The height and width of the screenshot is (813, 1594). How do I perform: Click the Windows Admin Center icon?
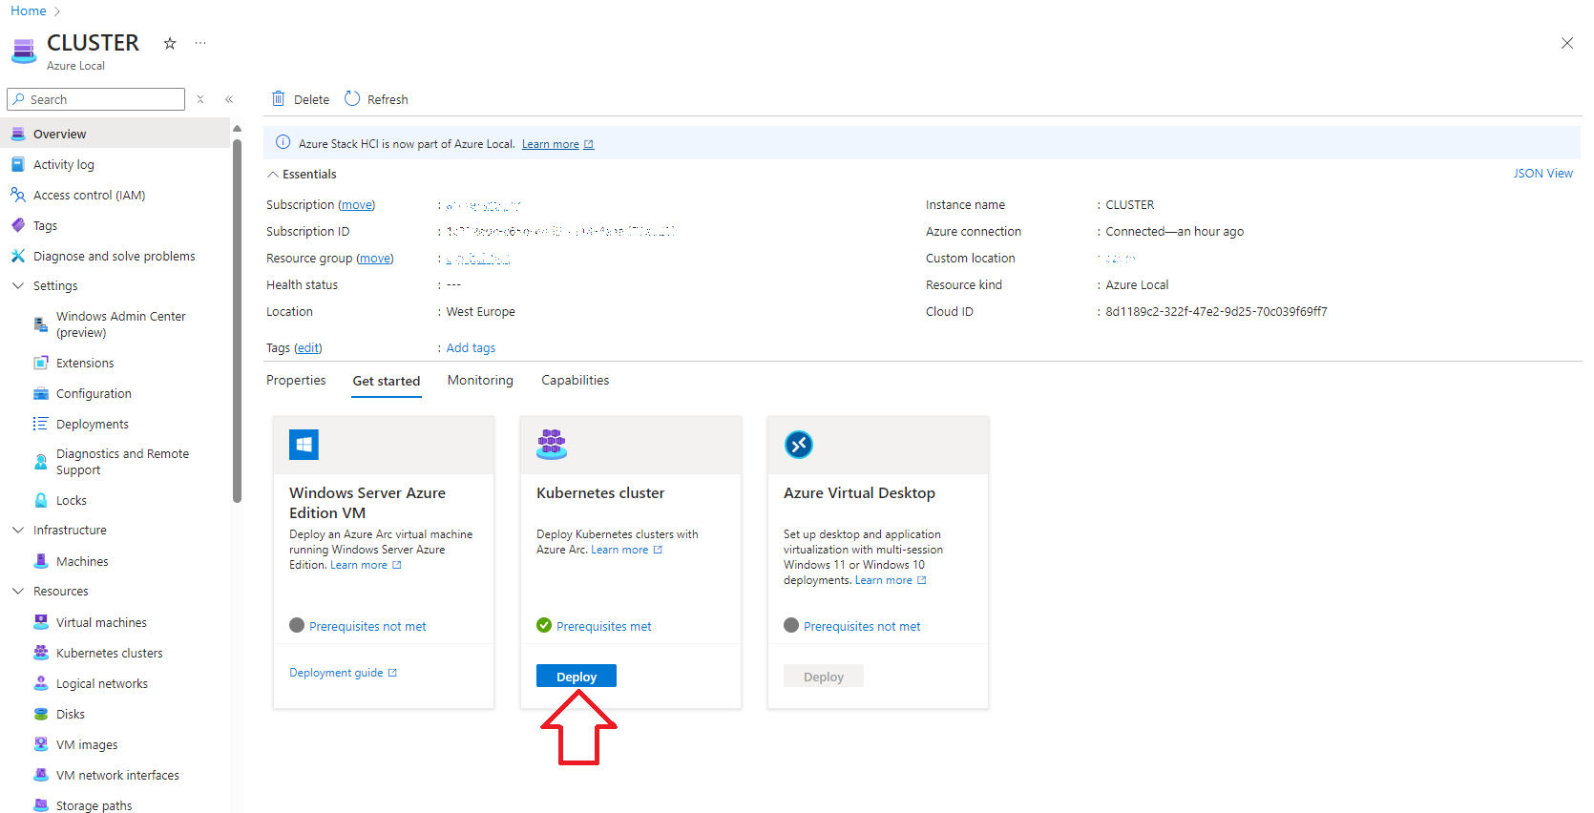point(41,324)
